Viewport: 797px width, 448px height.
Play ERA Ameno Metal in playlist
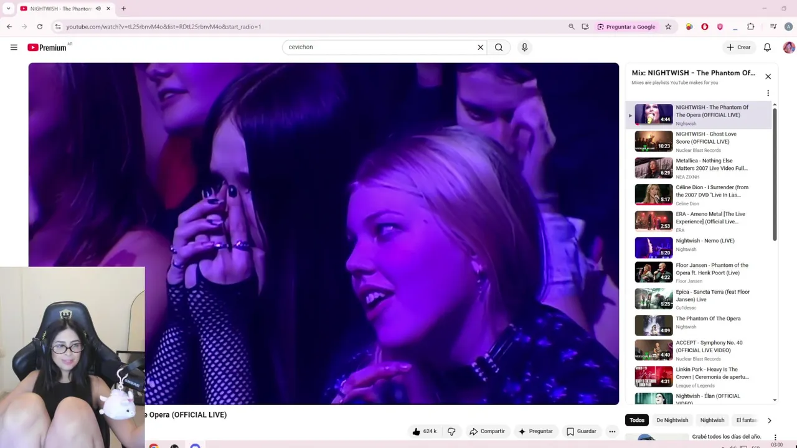699,221
